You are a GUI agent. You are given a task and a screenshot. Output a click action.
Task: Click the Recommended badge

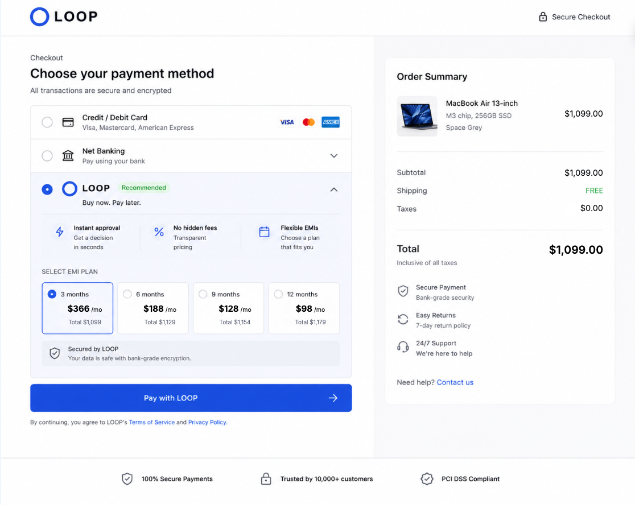tap(144, 188)
